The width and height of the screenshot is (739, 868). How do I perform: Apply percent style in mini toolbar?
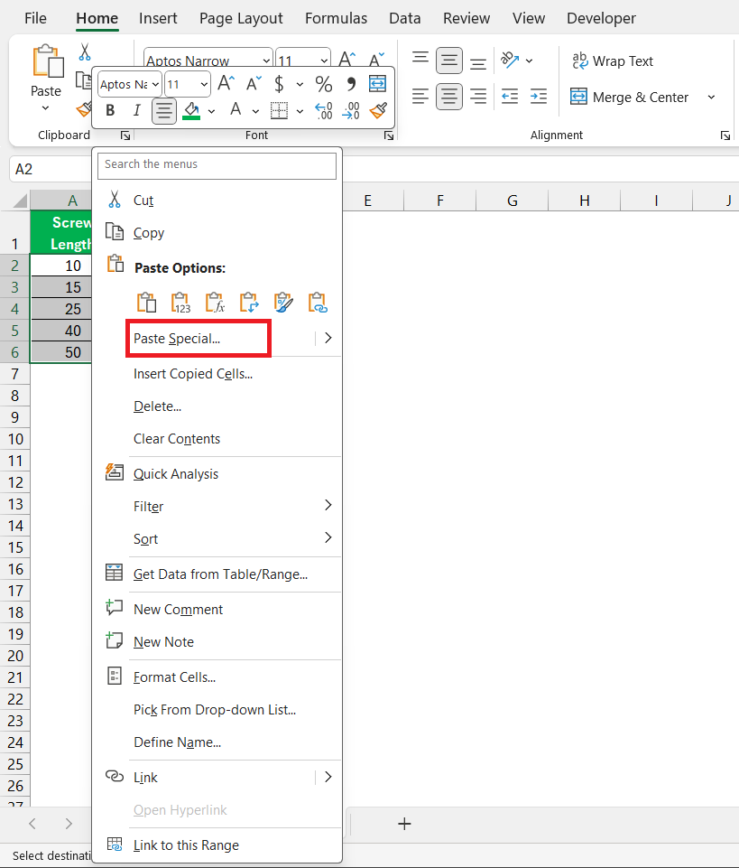click(324, 84)
